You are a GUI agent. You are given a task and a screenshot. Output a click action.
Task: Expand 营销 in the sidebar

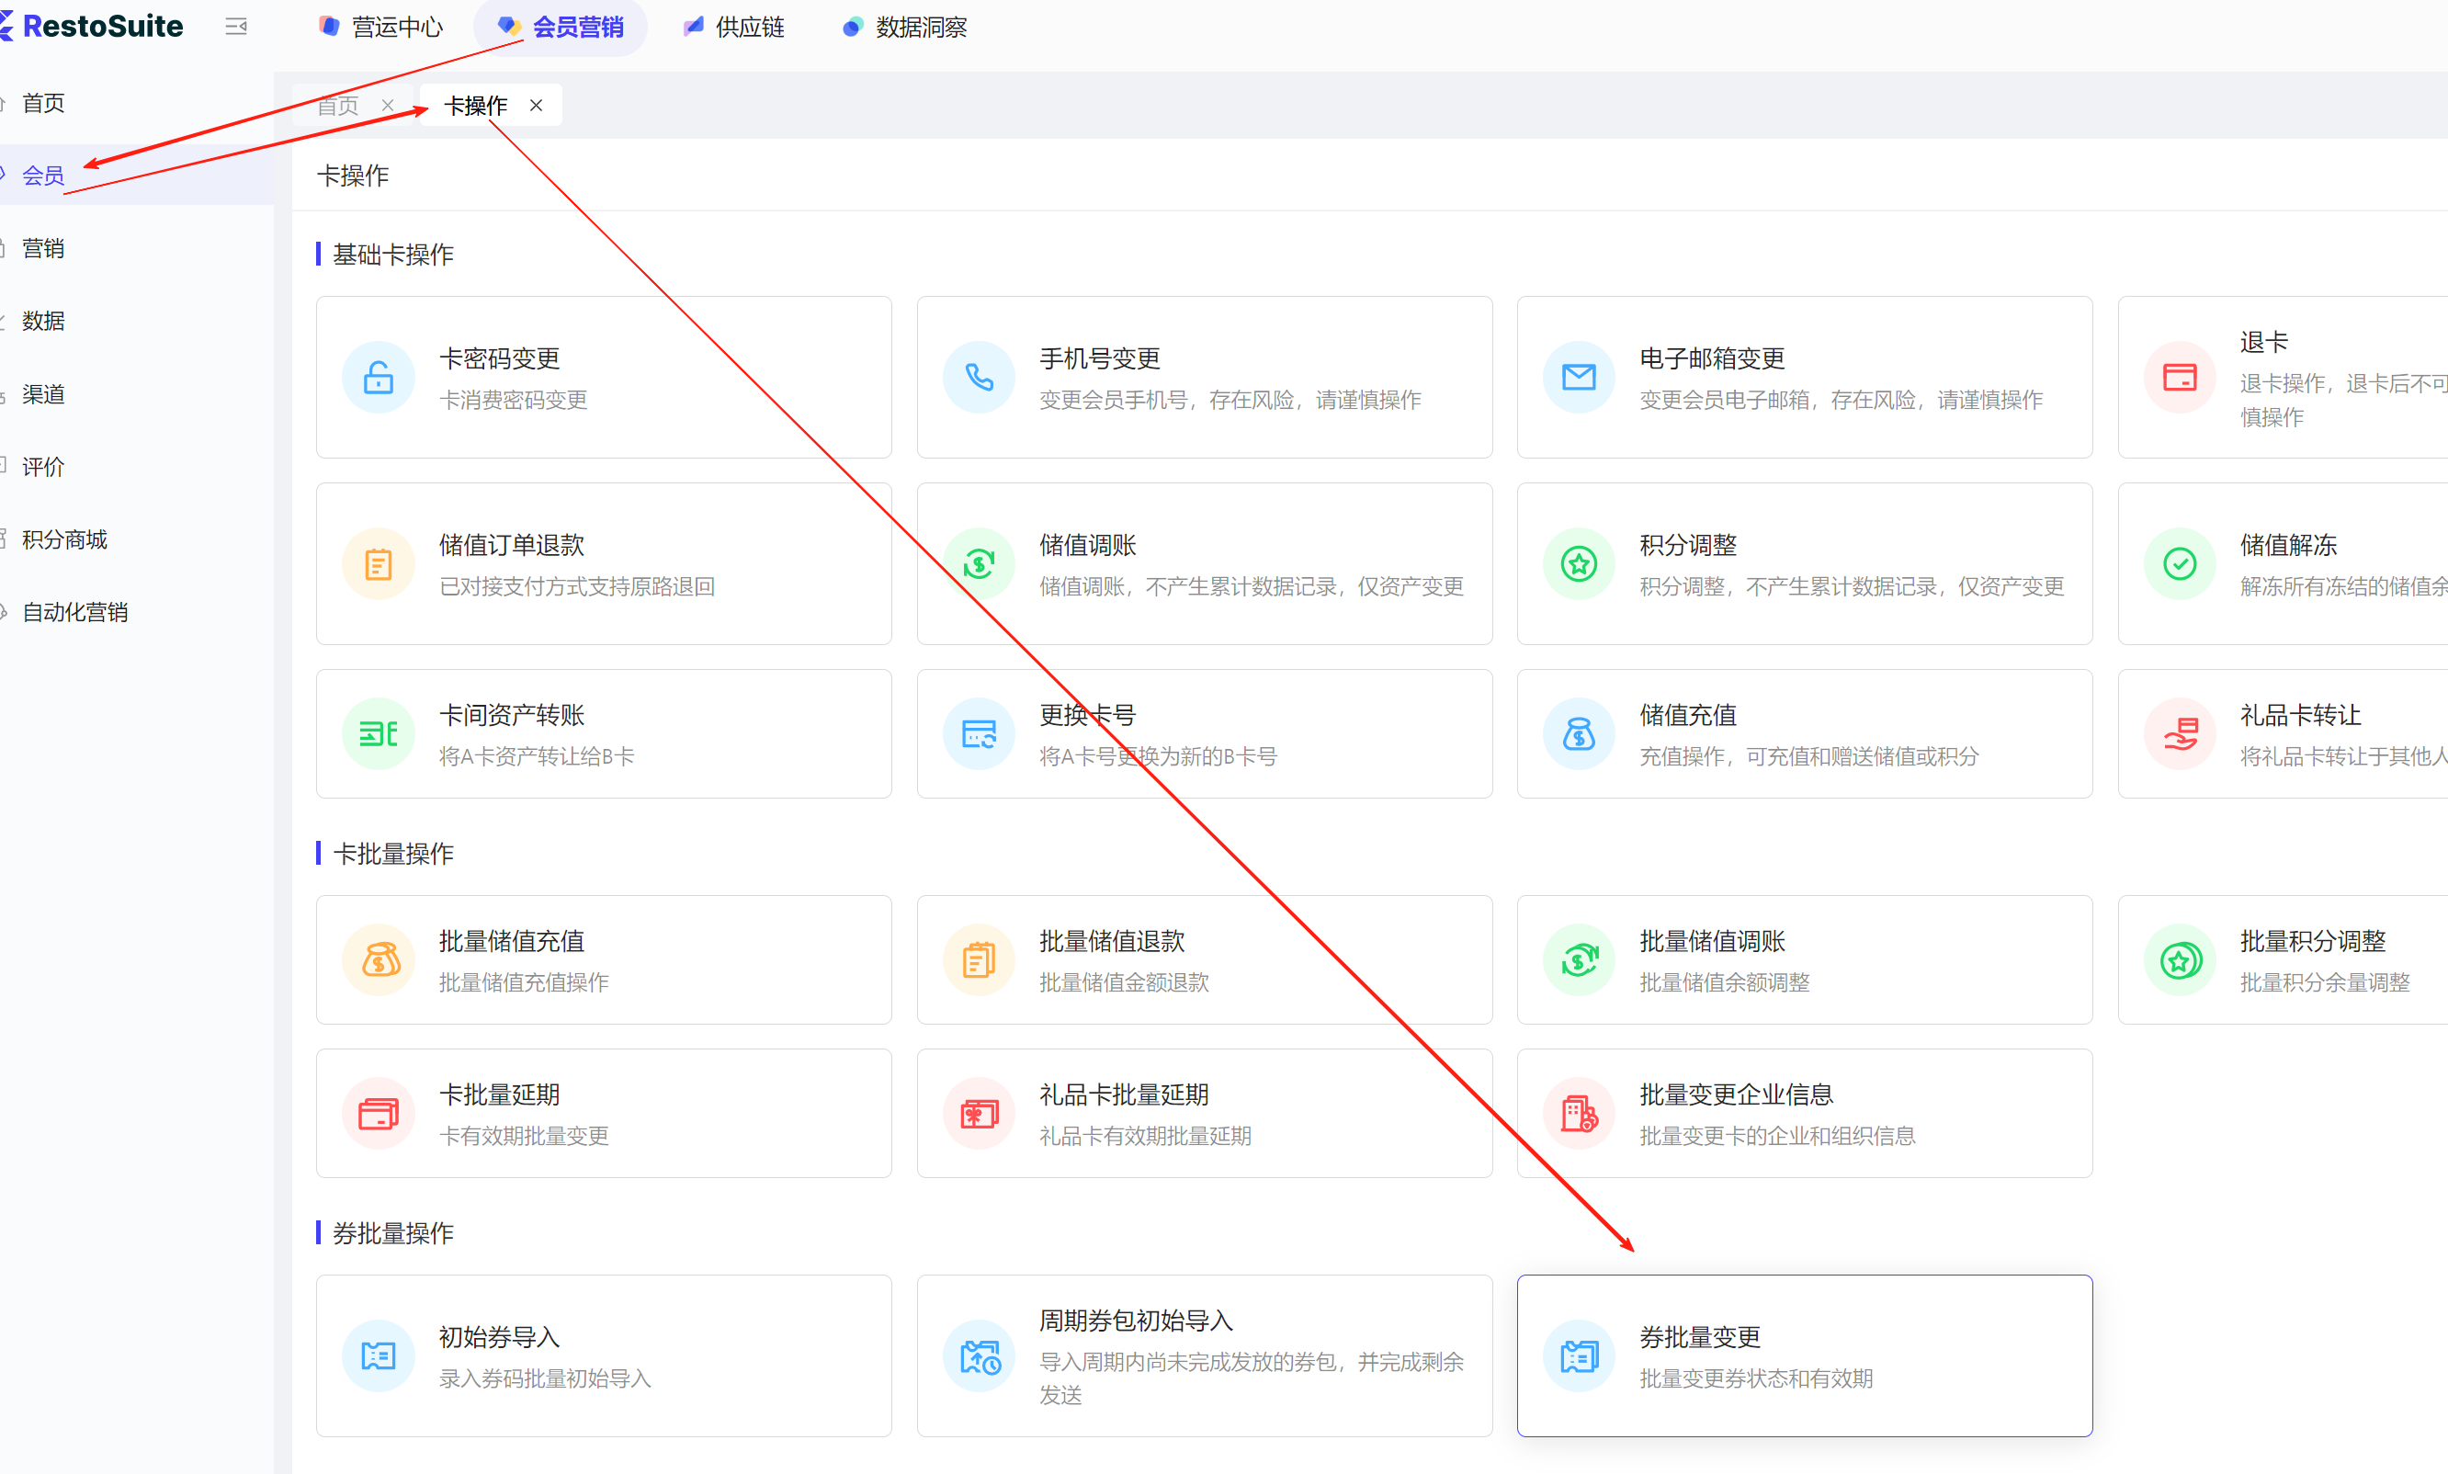(44, 248)
